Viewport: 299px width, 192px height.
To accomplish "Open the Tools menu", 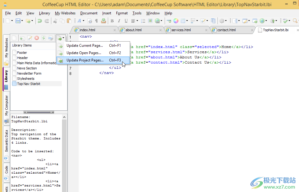I will [x=137, y=13].
